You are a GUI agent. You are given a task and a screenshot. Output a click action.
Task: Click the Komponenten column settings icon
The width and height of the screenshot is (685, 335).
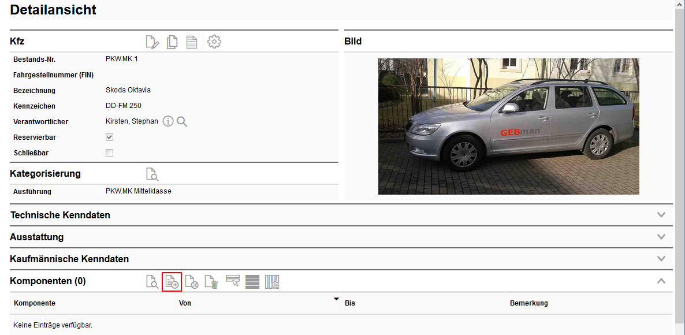272,282
